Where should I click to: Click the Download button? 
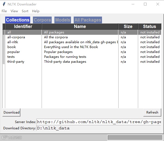[11, 112]
